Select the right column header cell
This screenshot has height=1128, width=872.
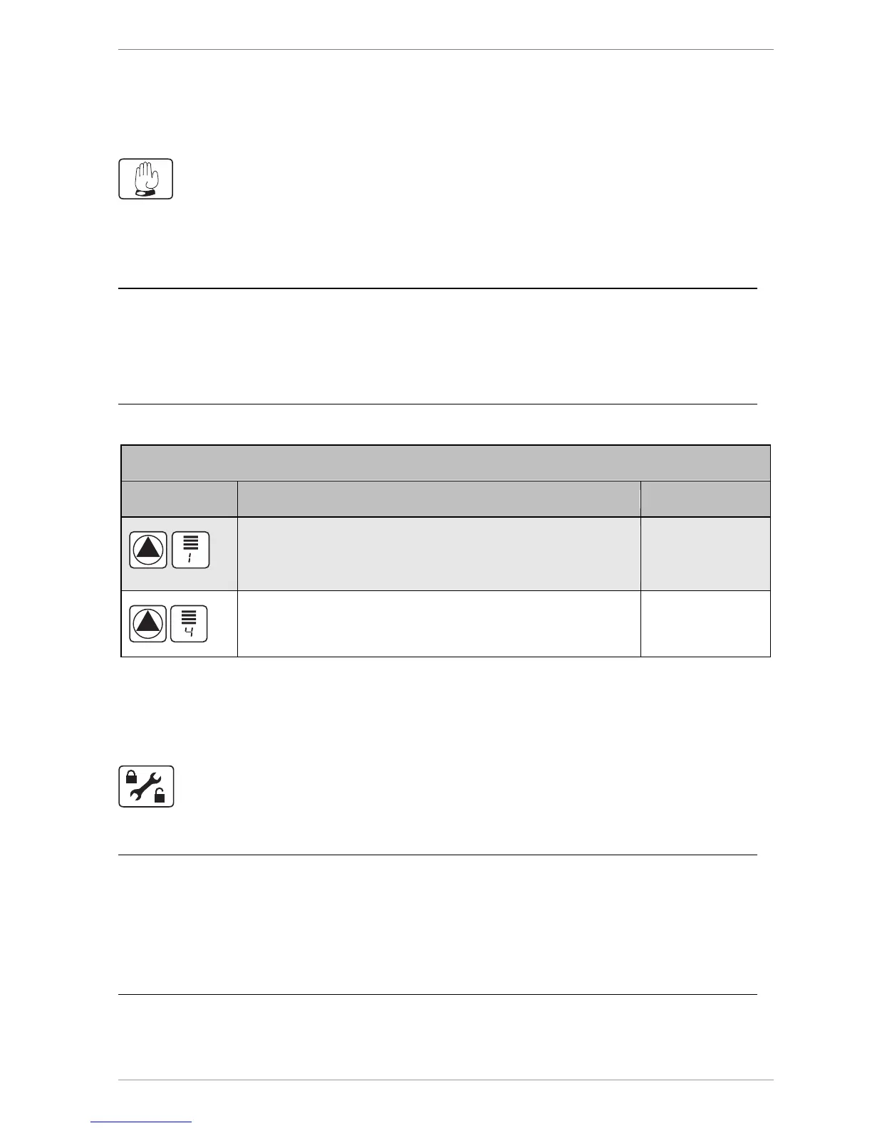705,498
